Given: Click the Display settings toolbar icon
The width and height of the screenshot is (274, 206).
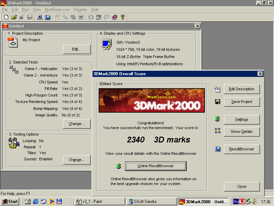Looking at the screenshot, I should pyautogui.click(x=81, y=17).
